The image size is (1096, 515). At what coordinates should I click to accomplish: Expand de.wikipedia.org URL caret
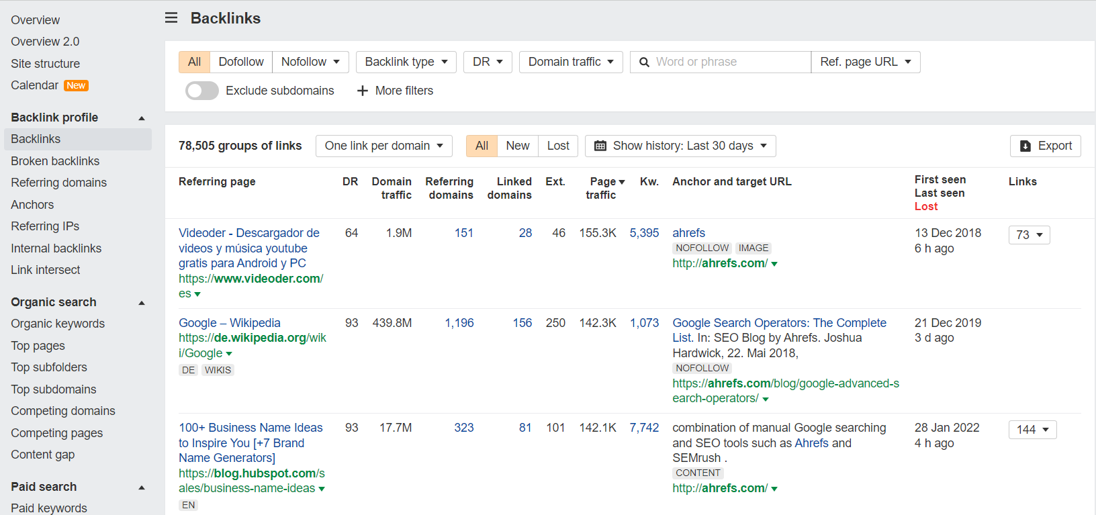pos(229,354)
